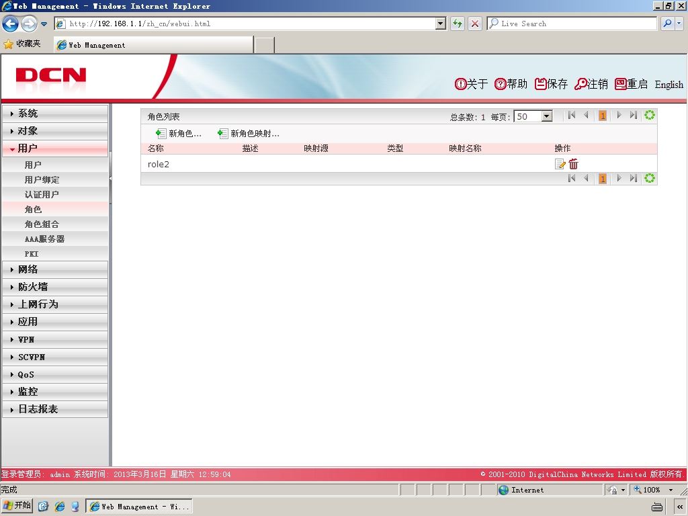The height and width of the screenshot is (516, 688).
Task: Open the 开始 Start menu
Action: [x=17, y=506]
